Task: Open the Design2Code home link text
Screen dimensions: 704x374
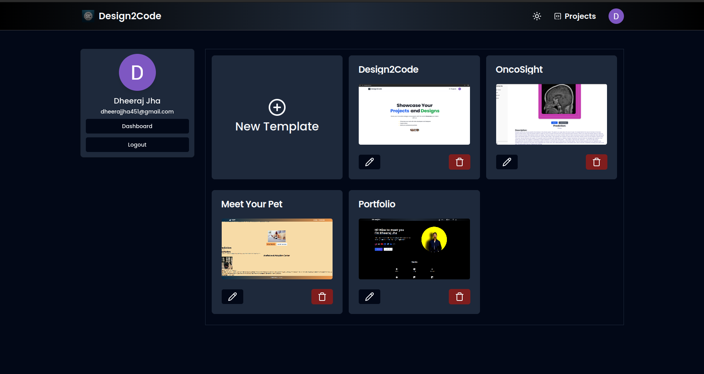Action: pos(130,16)
